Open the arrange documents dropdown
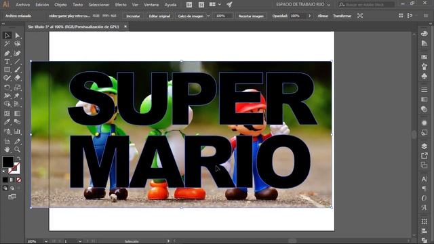 (216, 5)
